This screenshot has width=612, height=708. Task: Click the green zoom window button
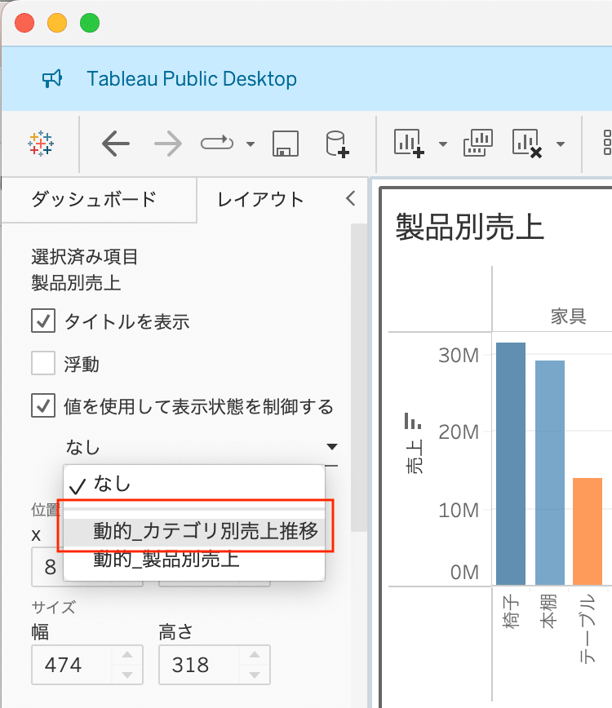90,23
